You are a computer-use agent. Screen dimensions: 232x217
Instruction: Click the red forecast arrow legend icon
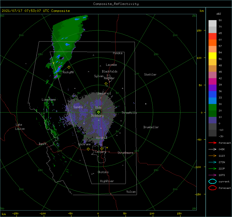212,143
